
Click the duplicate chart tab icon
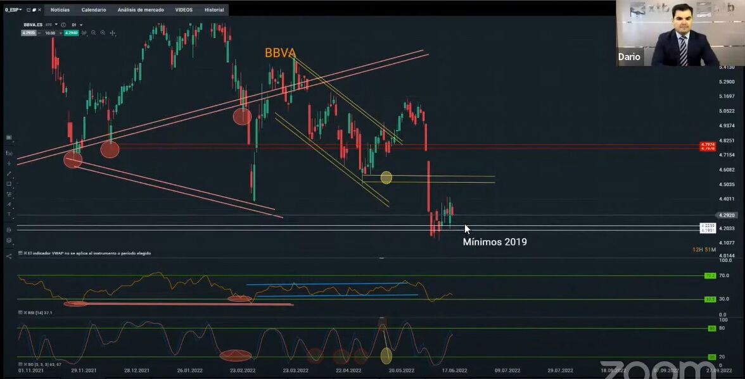click(x=34, y=10)
